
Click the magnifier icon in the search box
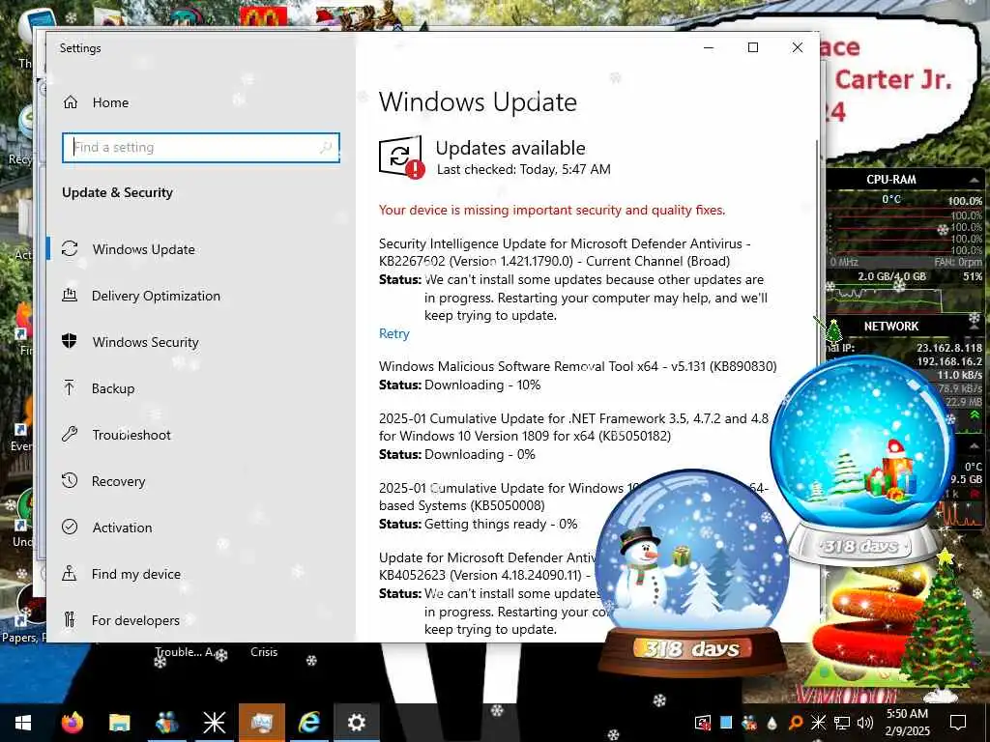point(326,148)
